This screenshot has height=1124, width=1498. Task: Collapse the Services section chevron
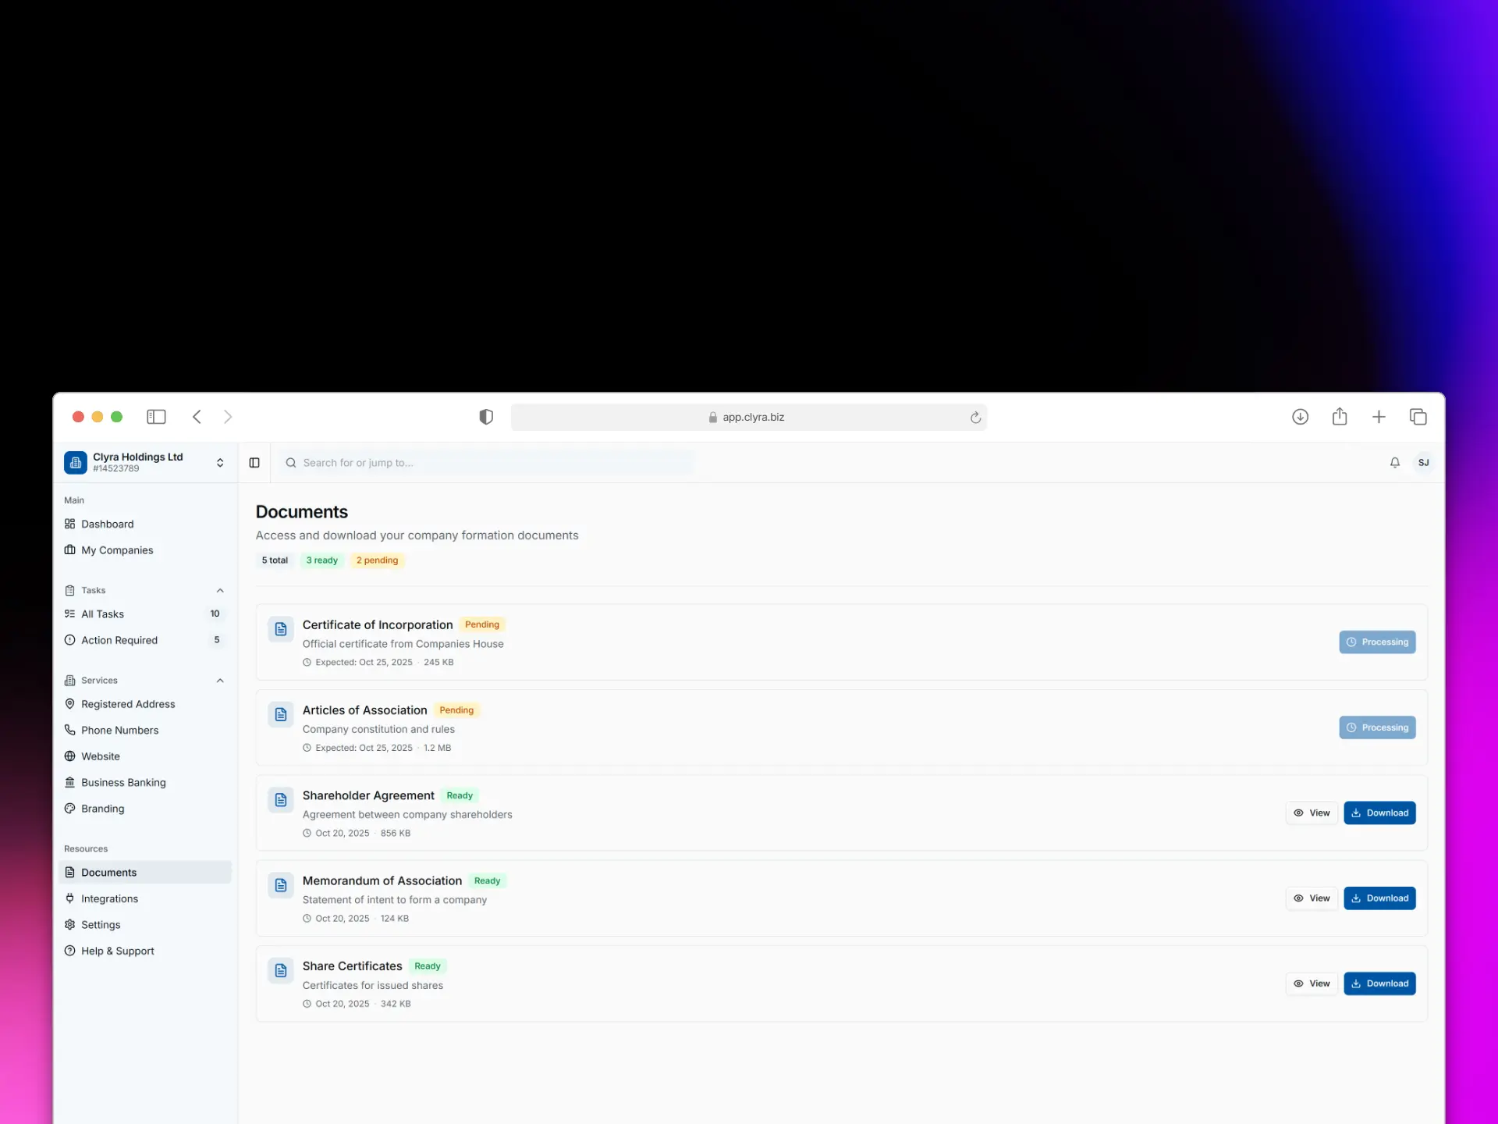(x=220, y=681)
